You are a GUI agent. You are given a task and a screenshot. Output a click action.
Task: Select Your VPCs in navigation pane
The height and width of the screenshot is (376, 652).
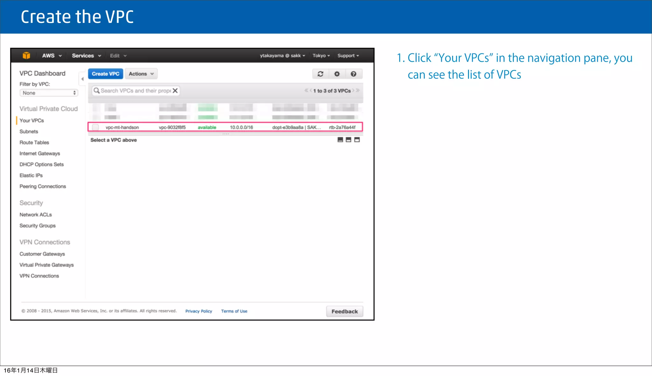click(x=32, y=120)
